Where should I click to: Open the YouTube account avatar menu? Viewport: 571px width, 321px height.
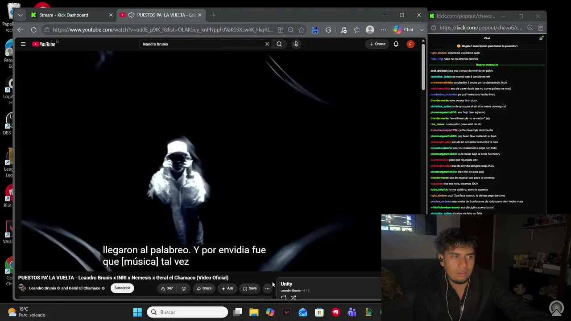410,44
